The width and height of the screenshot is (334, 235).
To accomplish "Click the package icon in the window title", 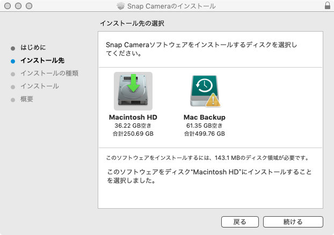I will 121,6.
